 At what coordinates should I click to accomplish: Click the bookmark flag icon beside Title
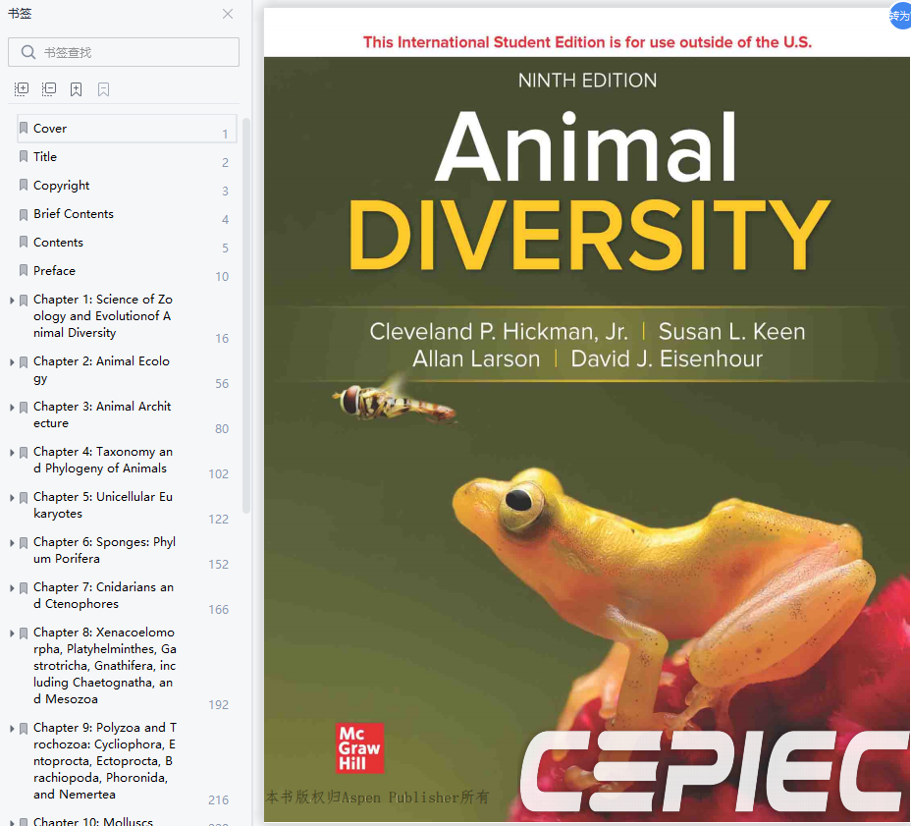click(x=24, y=156)
